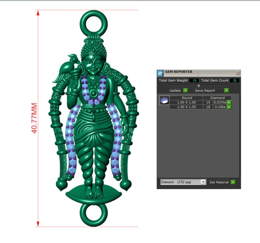260x243 pixels.
Task: Collapse the gem totals section using the up chevron
Action: (199, 85)
